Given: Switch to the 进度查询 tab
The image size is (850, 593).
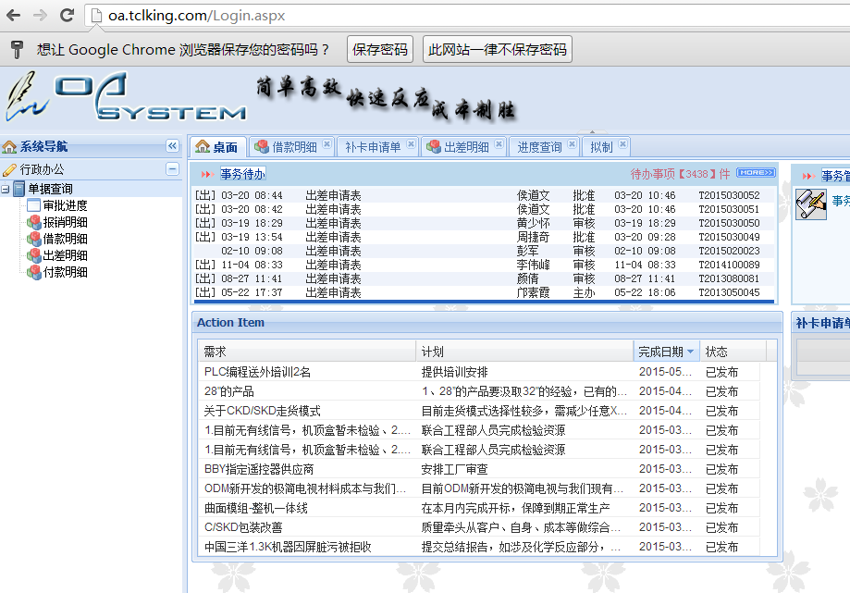Looking at the screenshot, I should click(543, 147).
